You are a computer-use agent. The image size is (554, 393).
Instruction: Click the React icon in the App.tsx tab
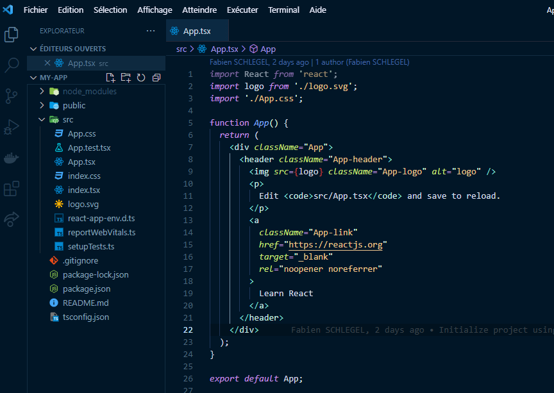(x=174, y=31)
